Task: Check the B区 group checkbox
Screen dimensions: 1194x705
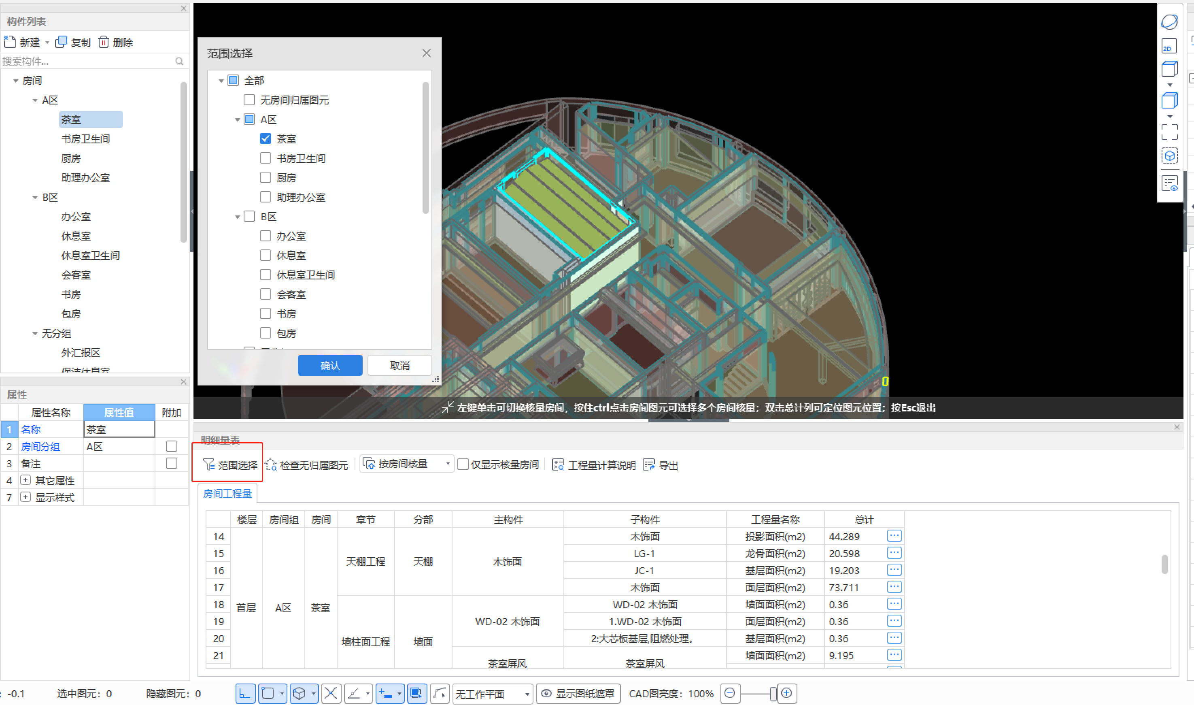Action: 249,217
